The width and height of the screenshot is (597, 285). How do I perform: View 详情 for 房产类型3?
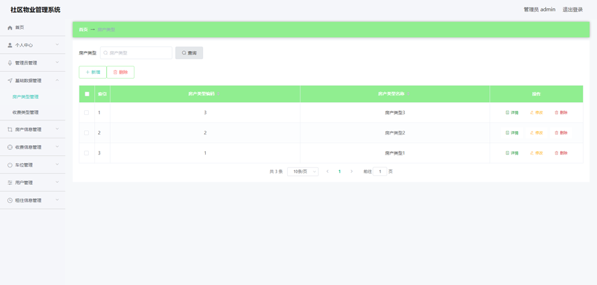point(512,113)
